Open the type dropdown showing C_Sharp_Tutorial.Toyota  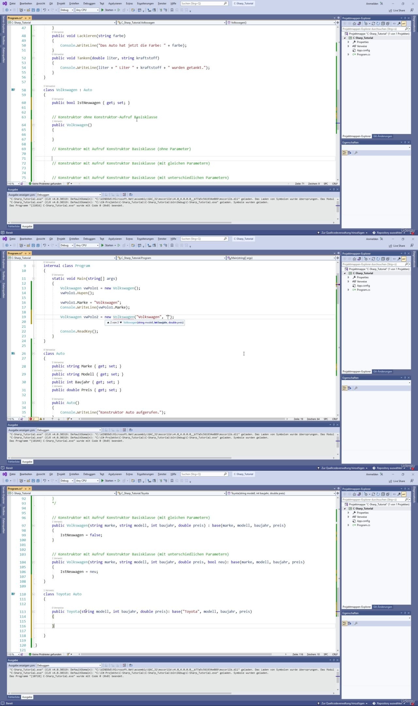[x=171, y=493]
